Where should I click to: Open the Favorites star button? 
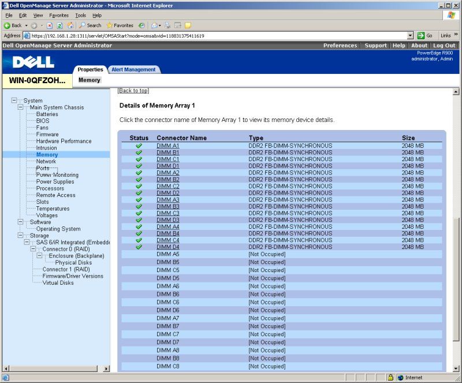[120, 25]
